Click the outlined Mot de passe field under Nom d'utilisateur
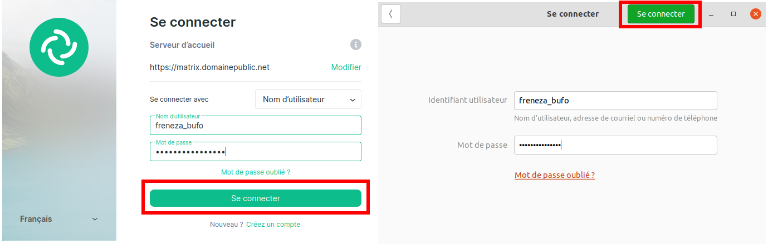Viewport: 768px width, 244px height. pyautogui.click(x=256, y=152)
